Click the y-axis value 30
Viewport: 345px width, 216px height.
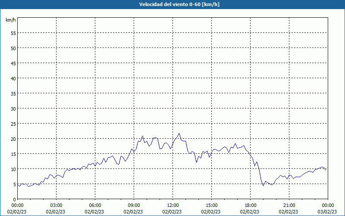click(x=13, y=109)
